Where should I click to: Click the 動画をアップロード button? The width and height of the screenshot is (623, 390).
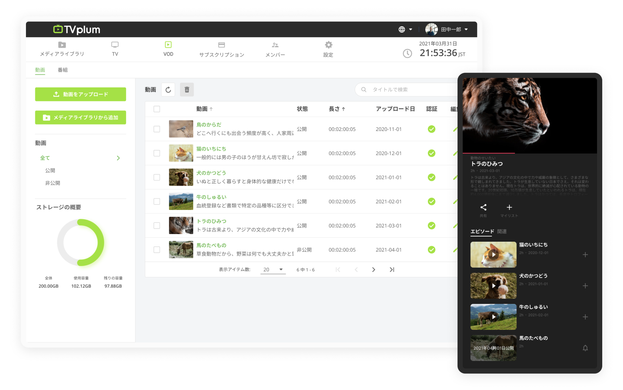coord(80,94)
